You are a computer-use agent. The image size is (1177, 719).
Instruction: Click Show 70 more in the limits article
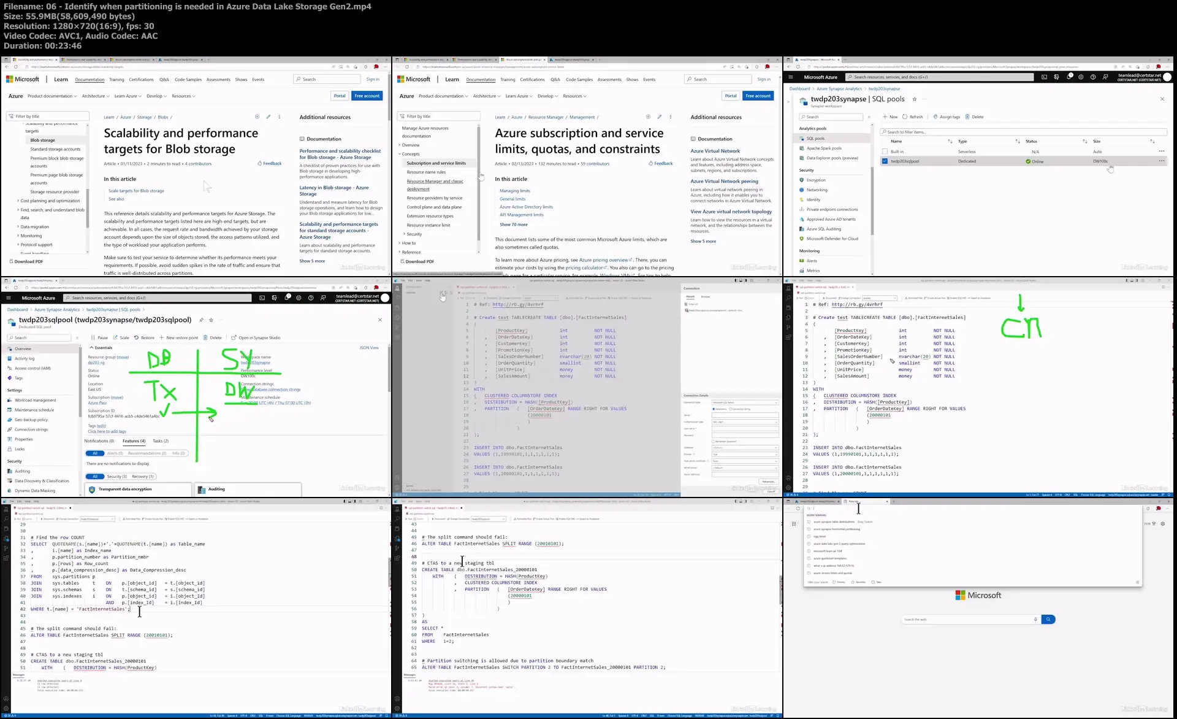513,225
